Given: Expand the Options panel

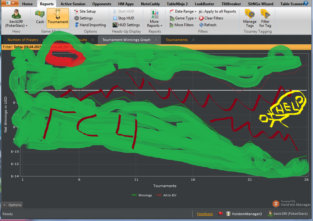Looking at the screenshot, I should (13, 205).
